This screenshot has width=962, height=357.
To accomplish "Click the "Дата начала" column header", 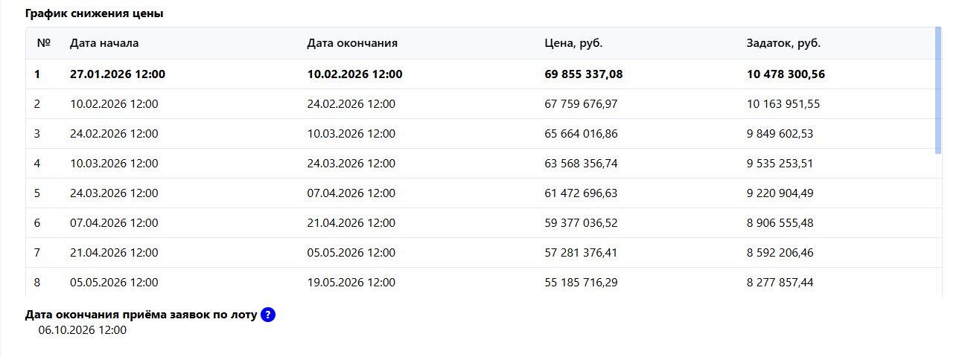I will coord(104,43).
